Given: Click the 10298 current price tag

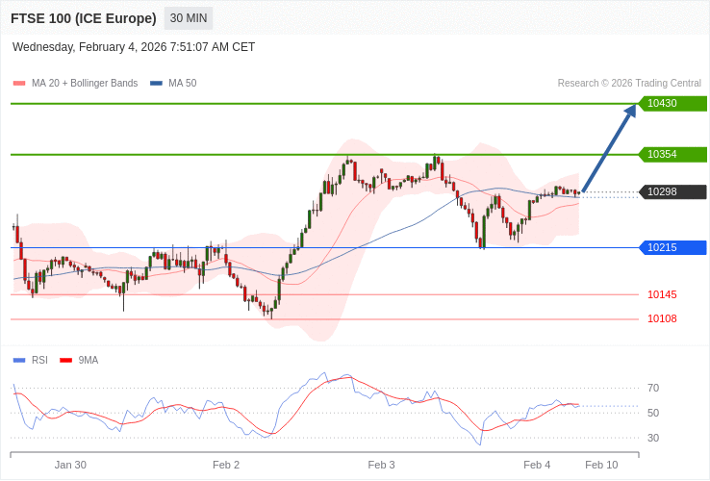Looking at the screenshot, I should (672, 192).
